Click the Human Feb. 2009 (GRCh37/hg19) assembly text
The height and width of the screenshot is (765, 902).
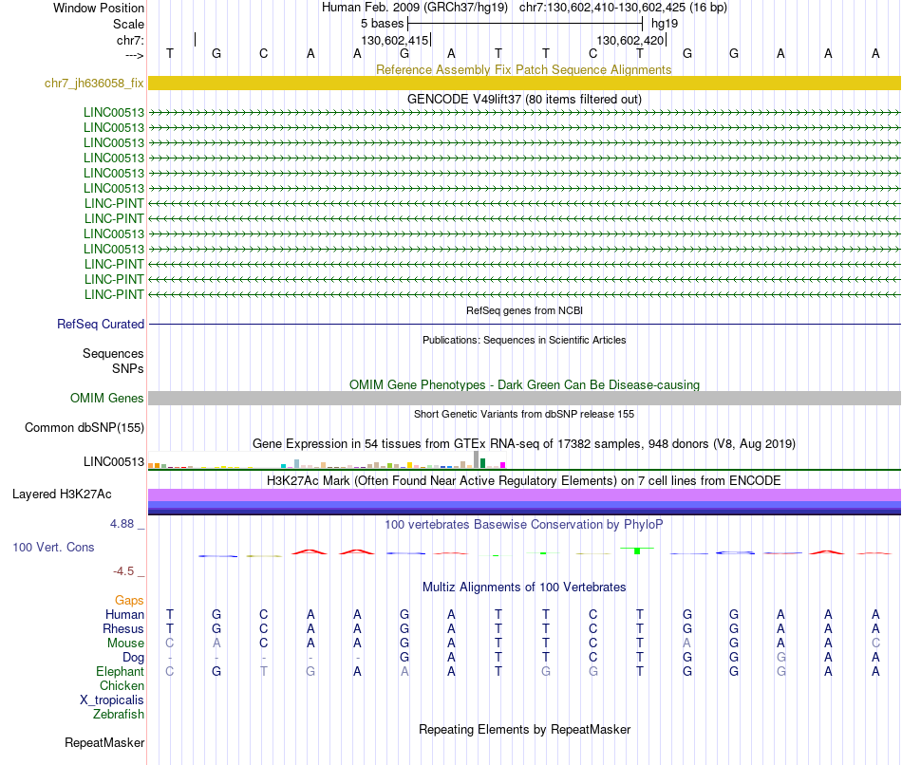(x=415, y=8)
